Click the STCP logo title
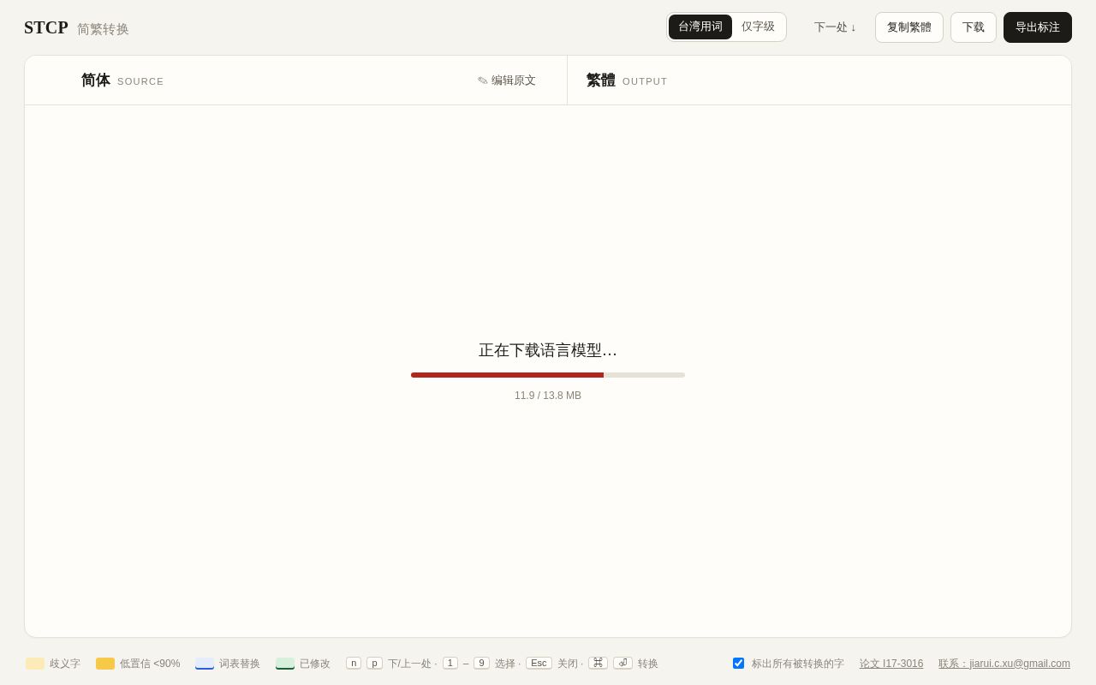1096x685 pixels. tap(46, 27)
